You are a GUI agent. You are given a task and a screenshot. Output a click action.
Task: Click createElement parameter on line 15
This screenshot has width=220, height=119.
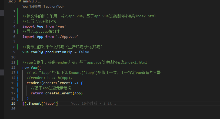click(57, 83)
